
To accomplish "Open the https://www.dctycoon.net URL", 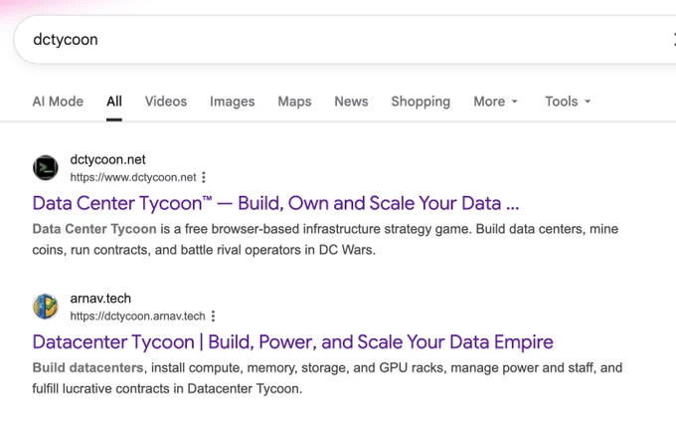I will click(133, 177).
